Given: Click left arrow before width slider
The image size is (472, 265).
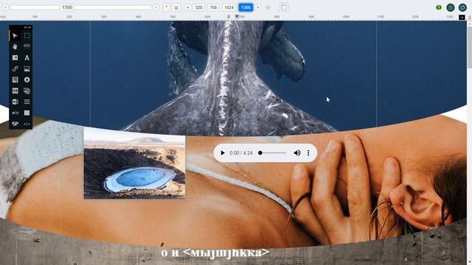Looking at the screenshot, I should pos(5,7).
